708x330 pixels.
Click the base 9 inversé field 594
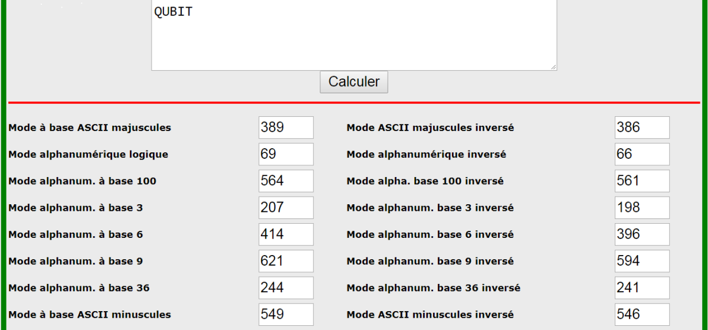[x=641, y=261]
